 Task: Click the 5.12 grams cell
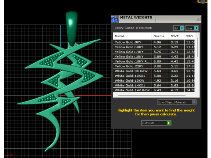[160, 47]
